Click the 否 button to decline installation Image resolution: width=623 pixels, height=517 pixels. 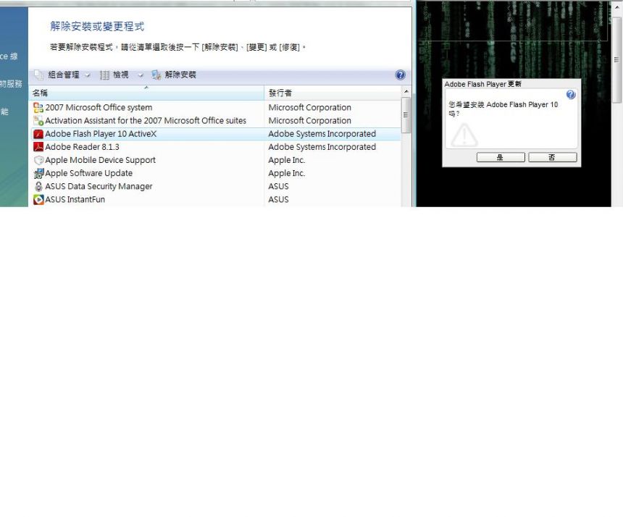552,157
